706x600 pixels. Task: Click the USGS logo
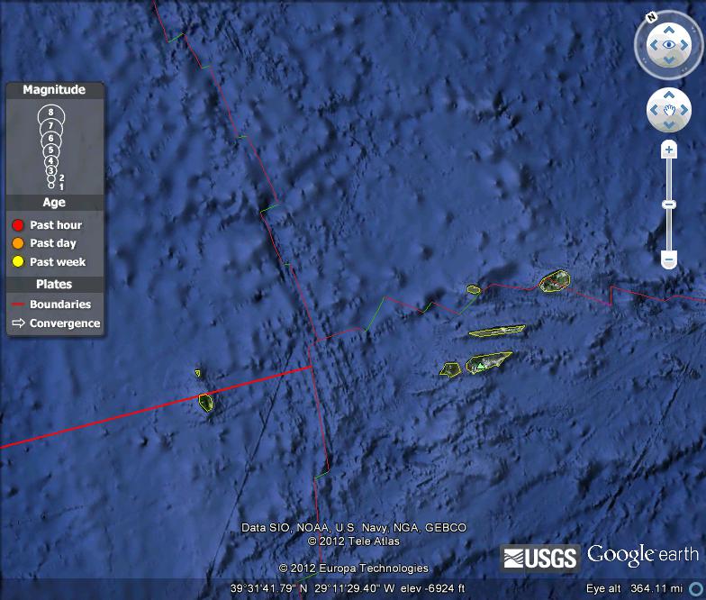coord(540,559)
